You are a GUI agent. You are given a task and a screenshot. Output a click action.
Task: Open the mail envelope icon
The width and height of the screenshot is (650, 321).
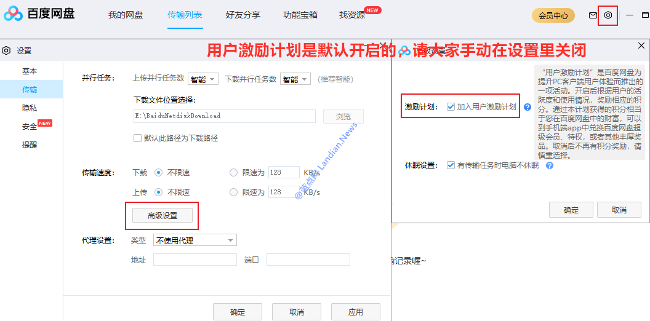click(x=593, y=15)
